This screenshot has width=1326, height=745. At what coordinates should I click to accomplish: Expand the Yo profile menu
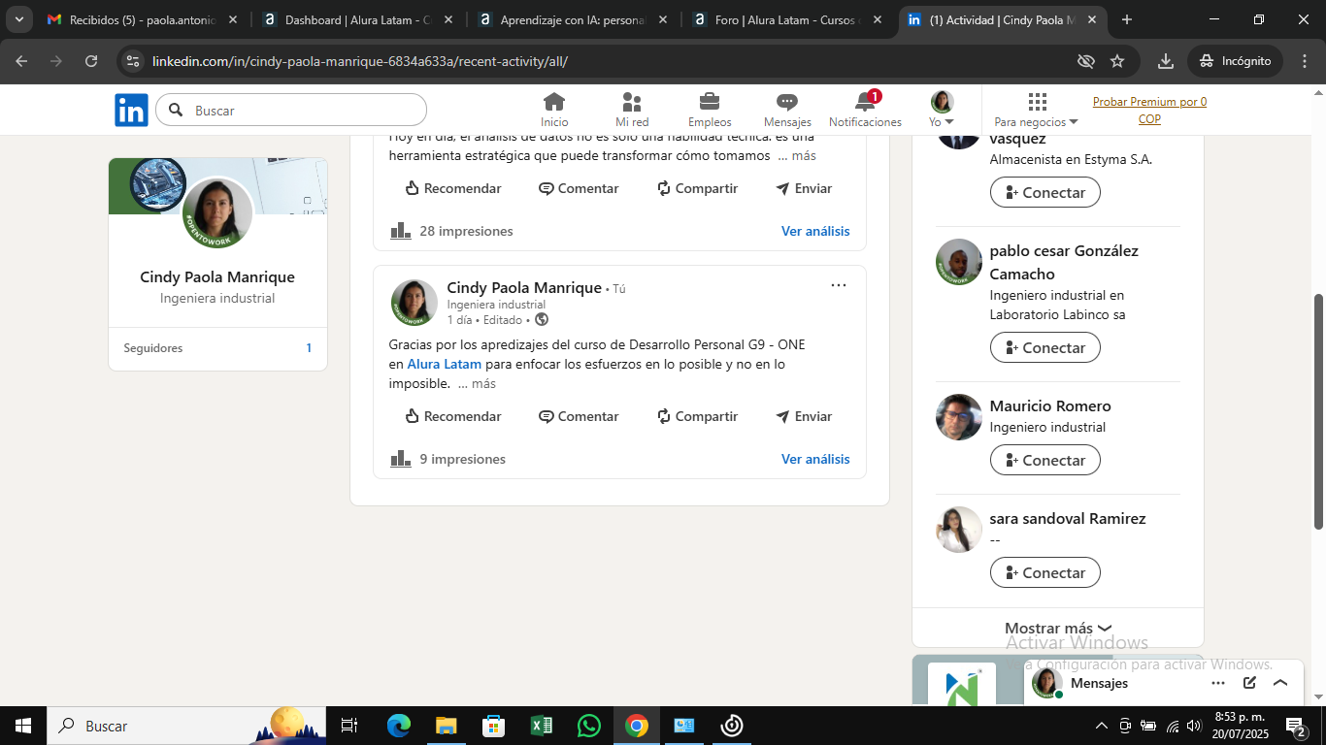click(x=942, y=110)
